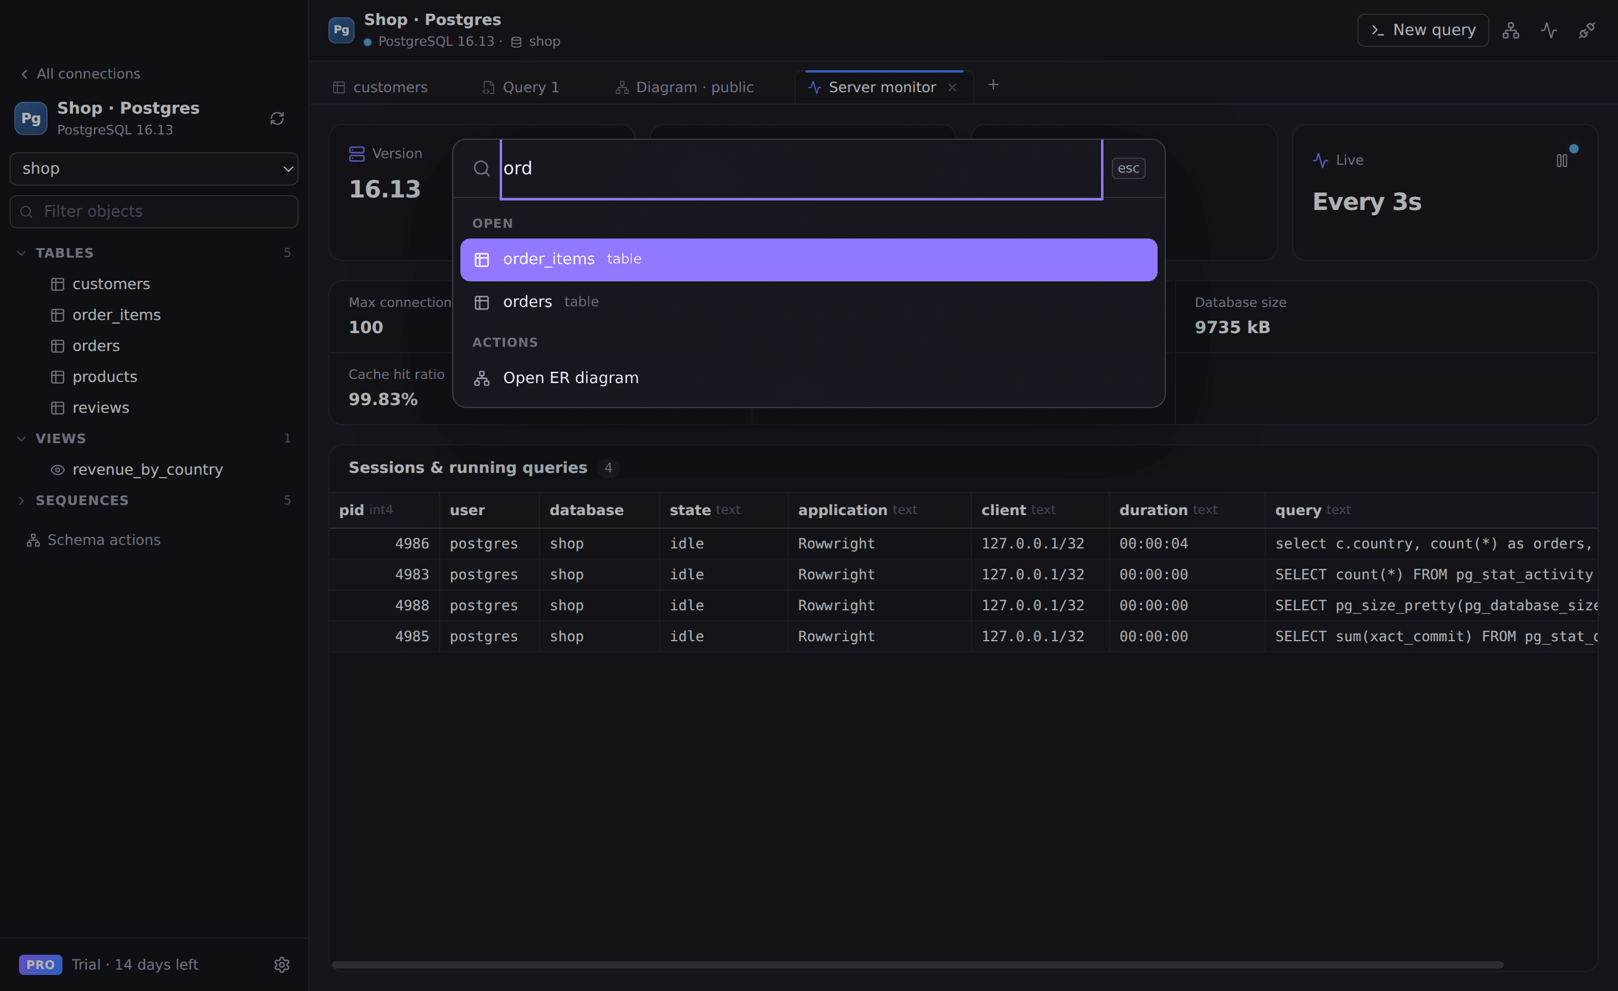Click the query column header
Screen dimensions: 1618x991
point(1431,510)
